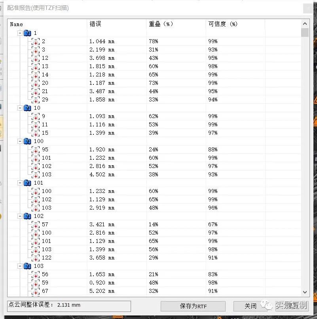Click the 67% confidence cell
This screenshot has width=317, height=319.
[213, 225]
